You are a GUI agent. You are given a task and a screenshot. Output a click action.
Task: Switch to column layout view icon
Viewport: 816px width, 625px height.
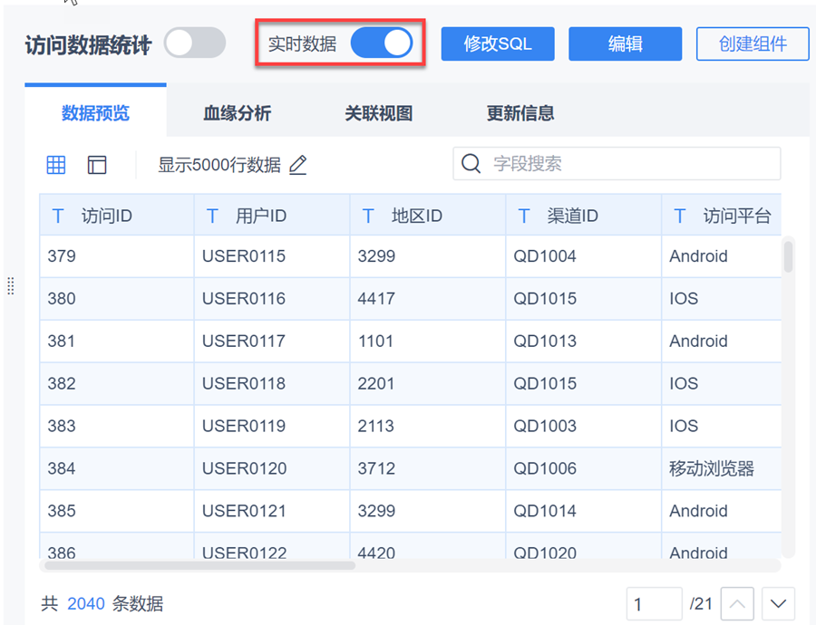(x=97, y=164)
